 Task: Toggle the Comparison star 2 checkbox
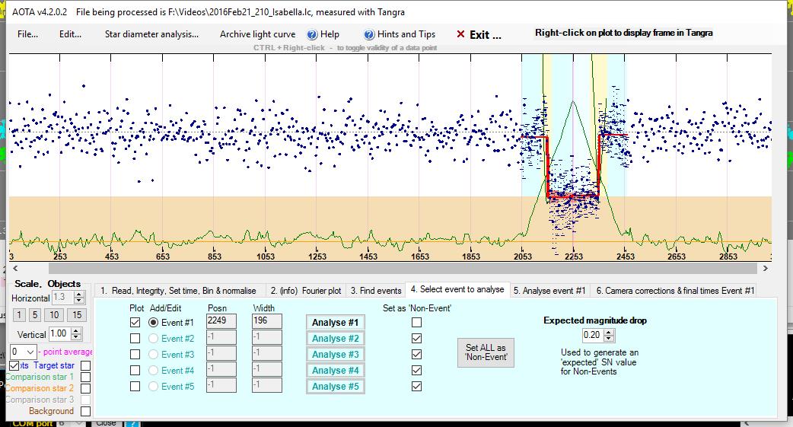tap(86, 388)
